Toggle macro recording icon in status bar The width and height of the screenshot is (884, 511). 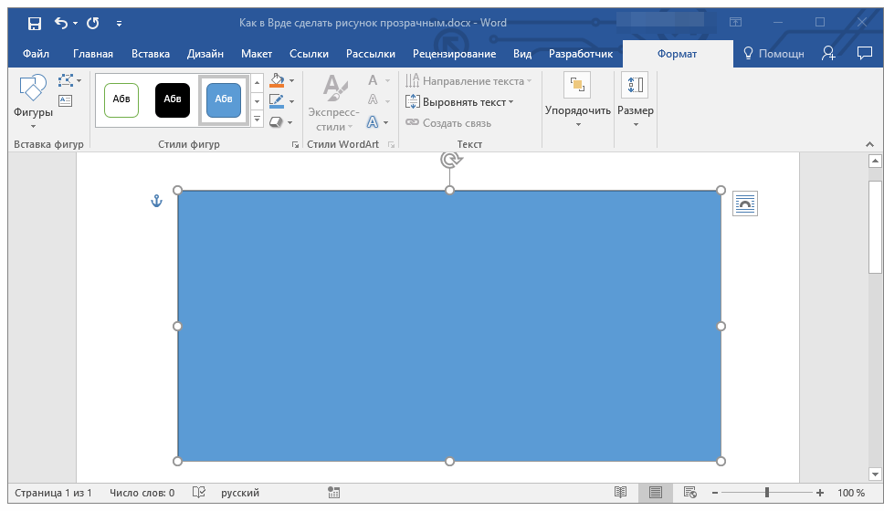[333, 493]
